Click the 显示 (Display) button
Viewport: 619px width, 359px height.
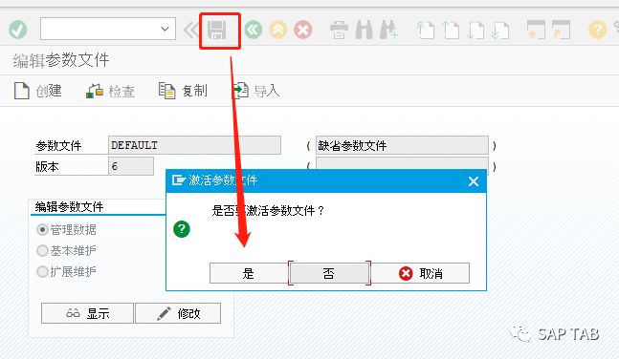click(87, 313)
